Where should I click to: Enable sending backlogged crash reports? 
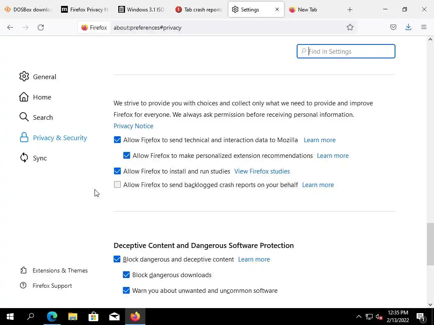[x=117, y=185]
